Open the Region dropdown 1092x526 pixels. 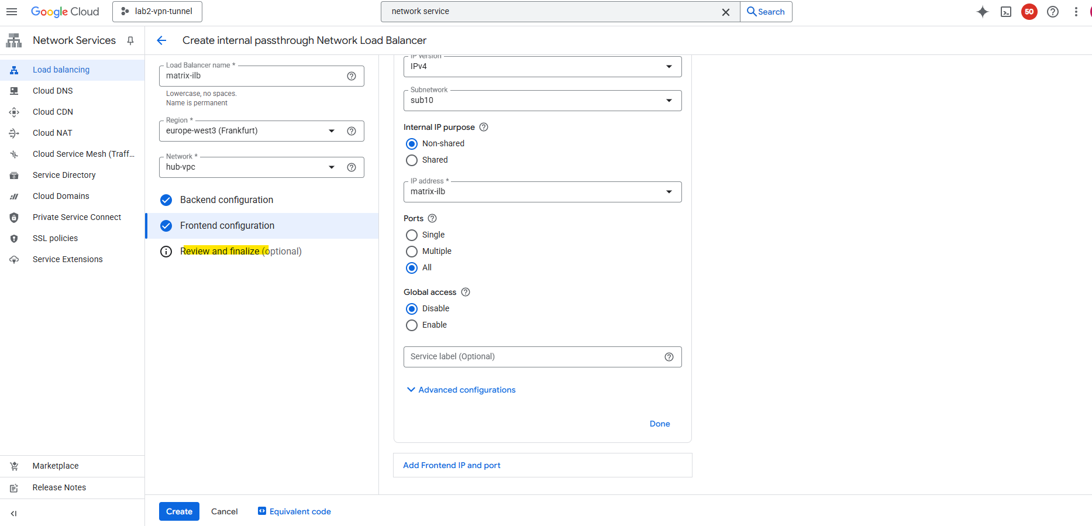(249, 131)
